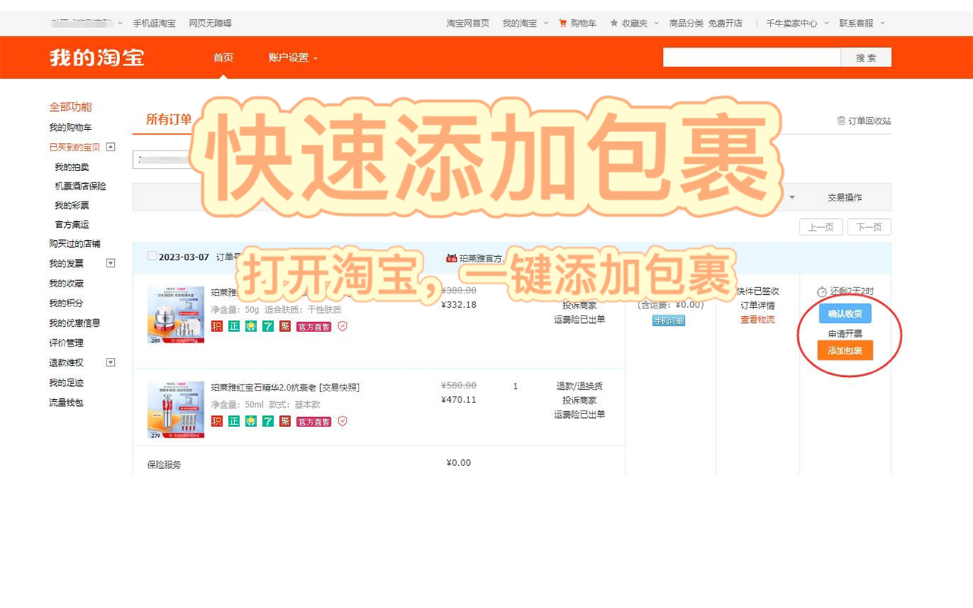
Task: Open the dropdown arrow left of 交易操作
Action: coord(792,198)
